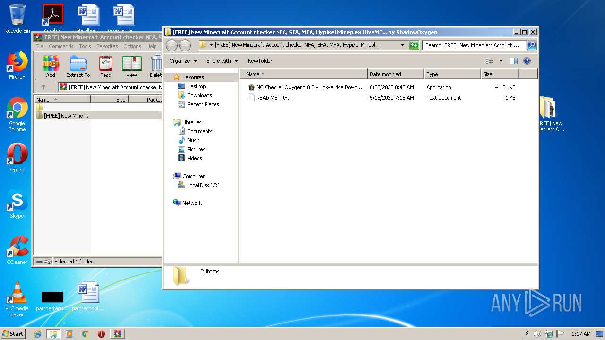Expand the view options arrow

click(x=501, y=61)
